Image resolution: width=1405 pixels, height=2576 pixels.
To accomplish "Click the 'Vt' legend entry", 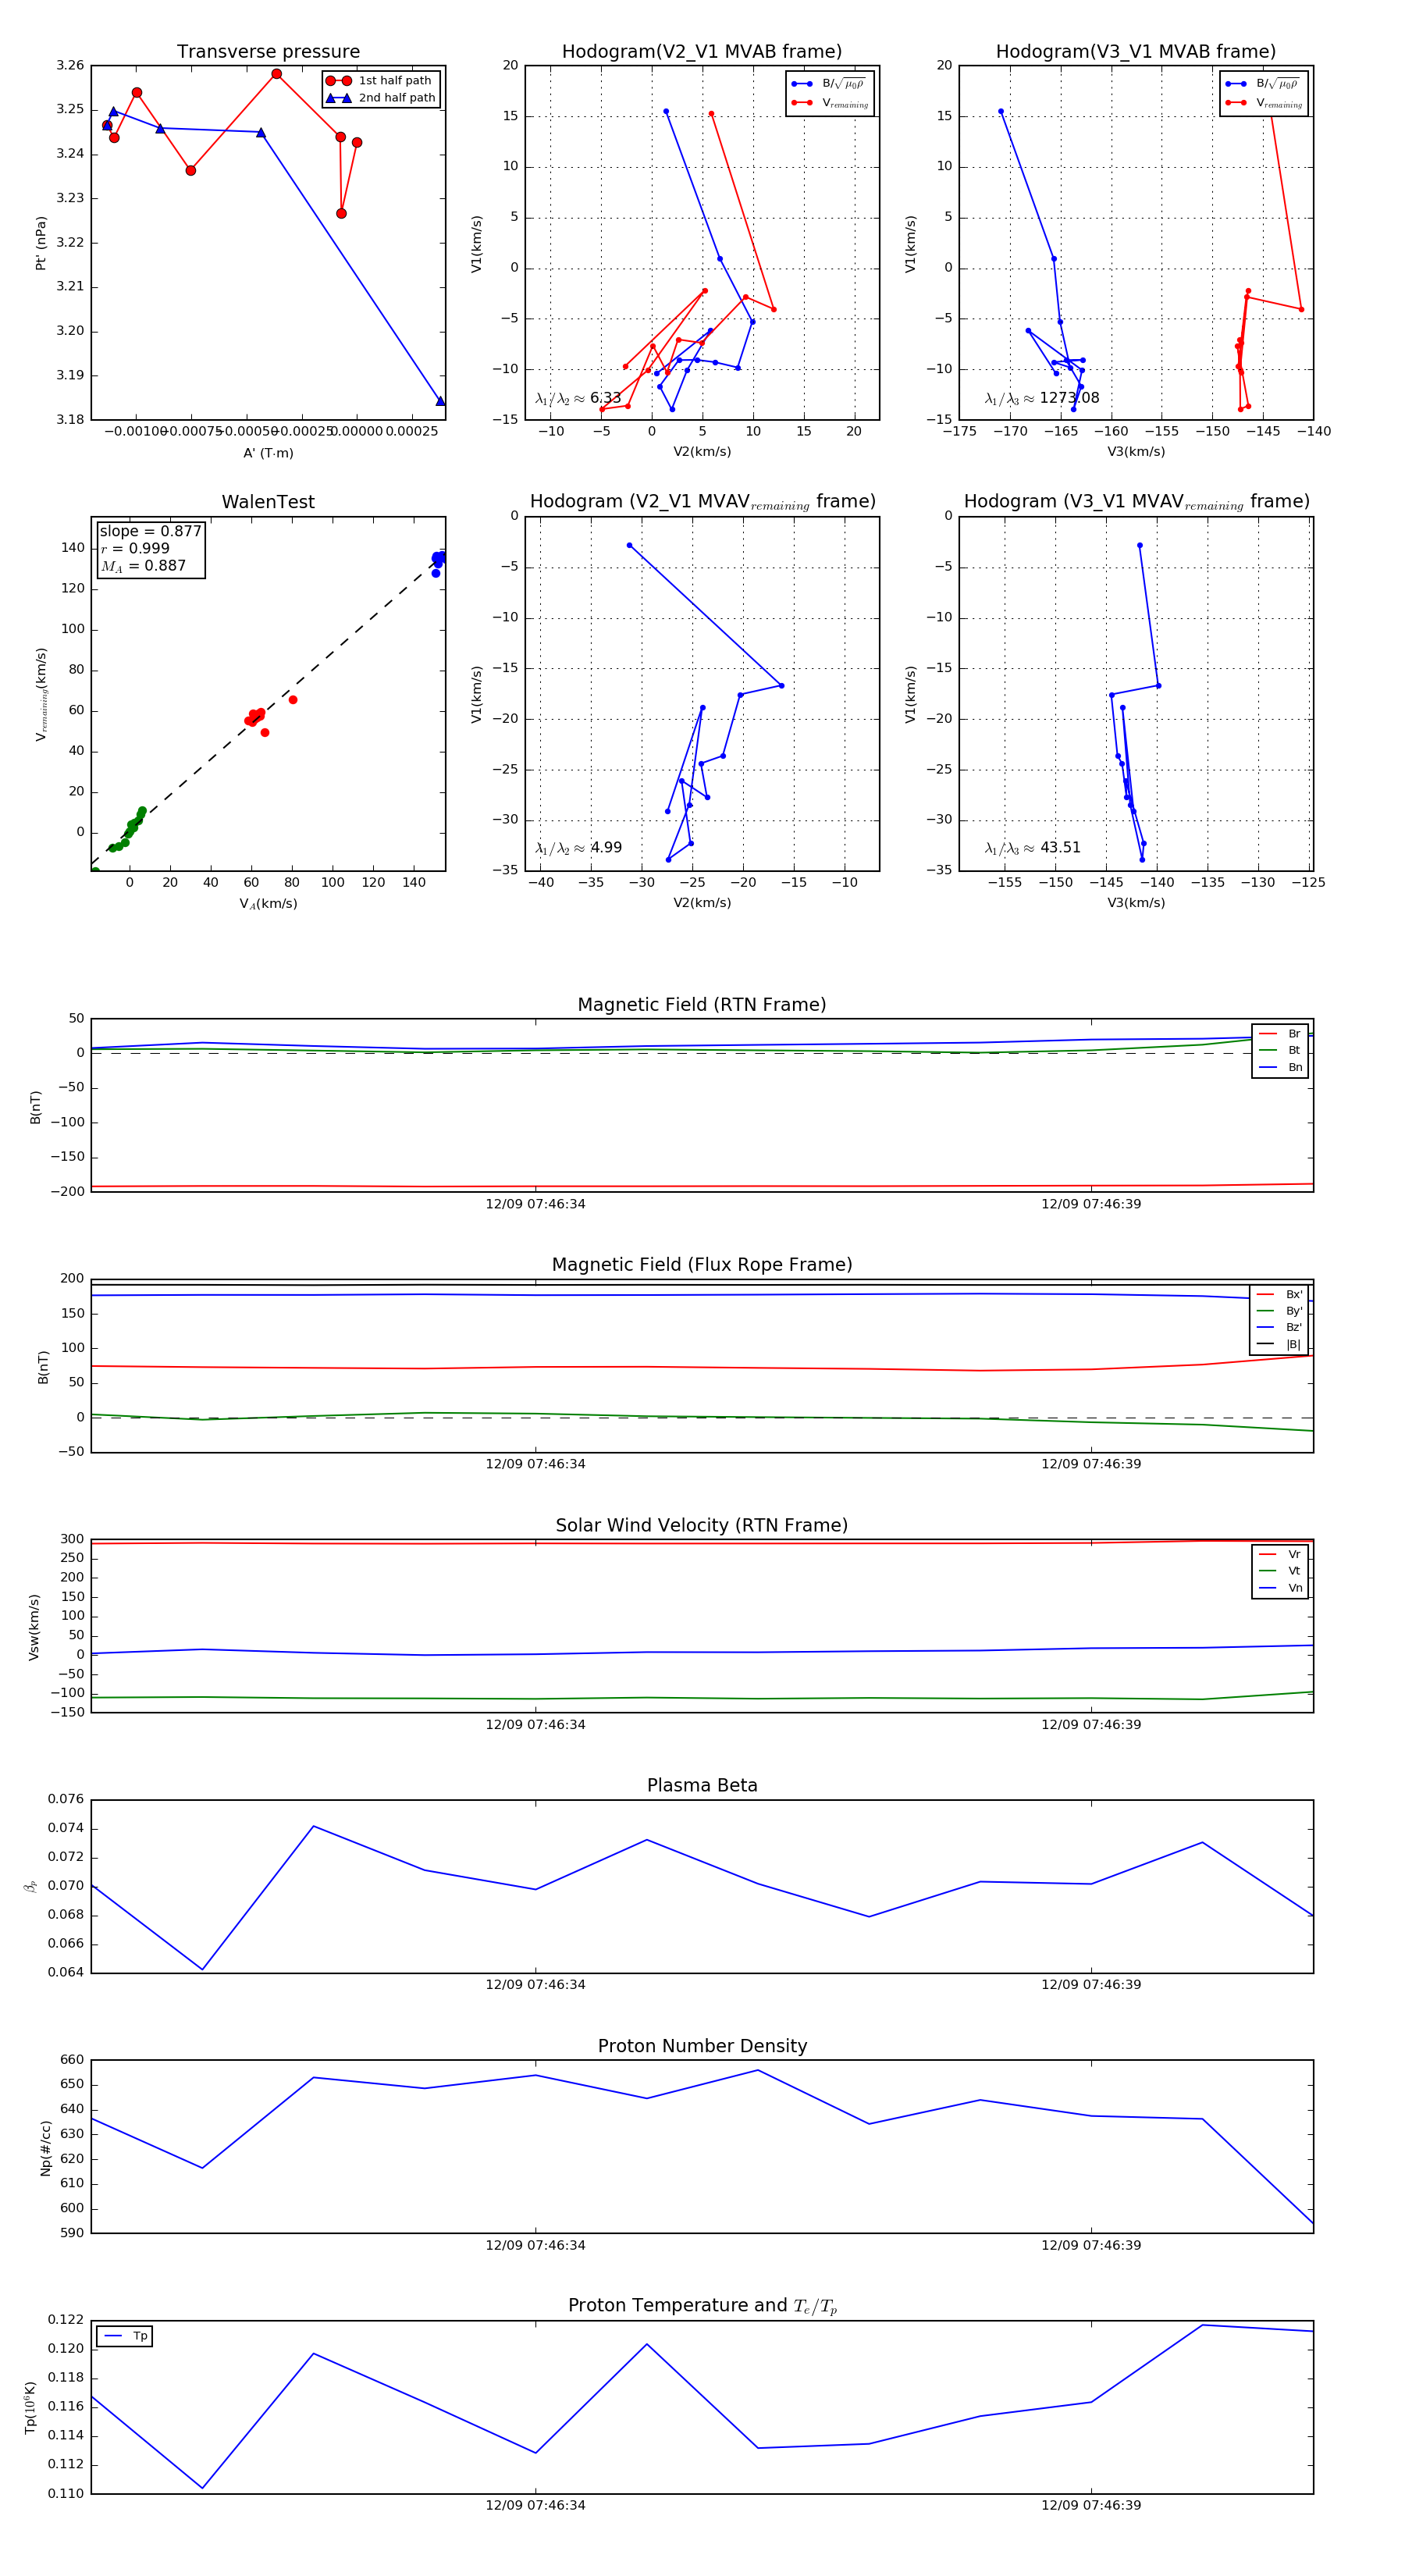I will (x=1281, y=1571).
